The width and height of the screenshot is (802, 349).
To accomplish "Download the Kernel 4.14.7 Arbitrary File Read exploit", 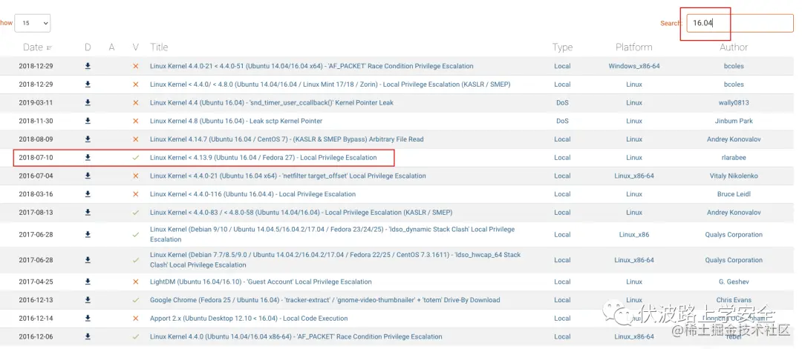I will pyautogui.click(x=88, y=139).
